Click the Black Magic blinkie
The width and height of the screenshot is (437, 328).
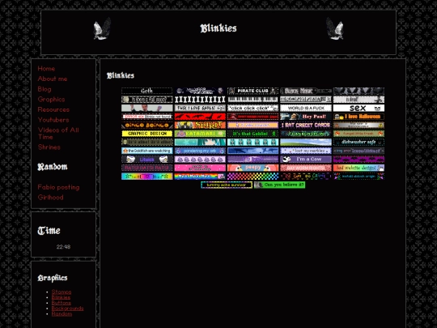(306, 91)
